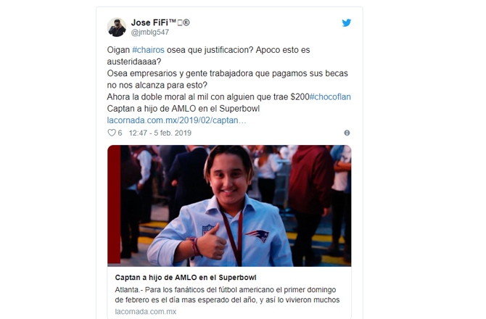Screen dimensions: 486x319
Task: Click the tweet information icon
Action: (347, 133)
